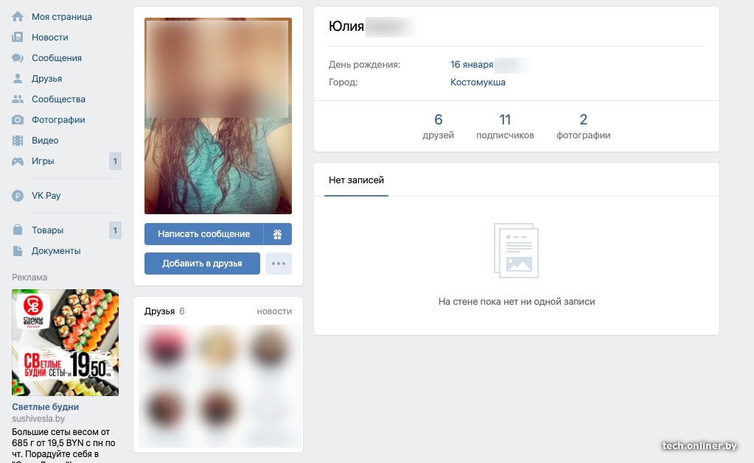This screenshot has height=463, width=754.
Task: Click the Фотографии camera icon
Action: (18, 119)
